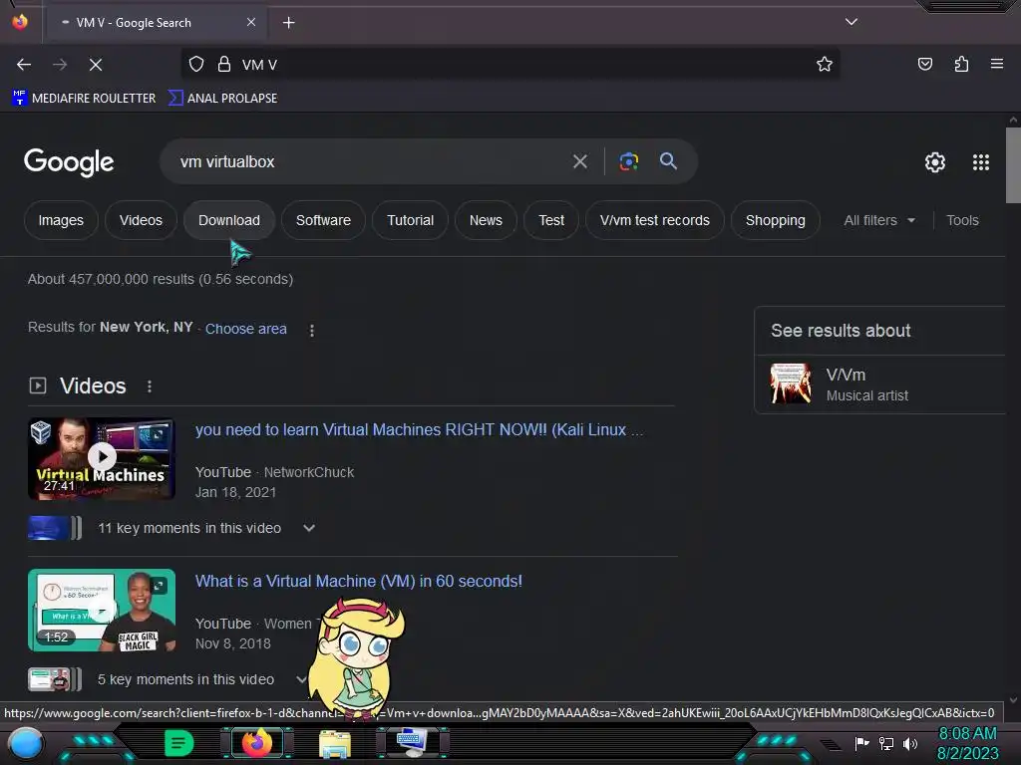Open the tracking protection shield icon
This screenshot has width=1021, height=765.
pyautogui.click(x=196, y=64)
